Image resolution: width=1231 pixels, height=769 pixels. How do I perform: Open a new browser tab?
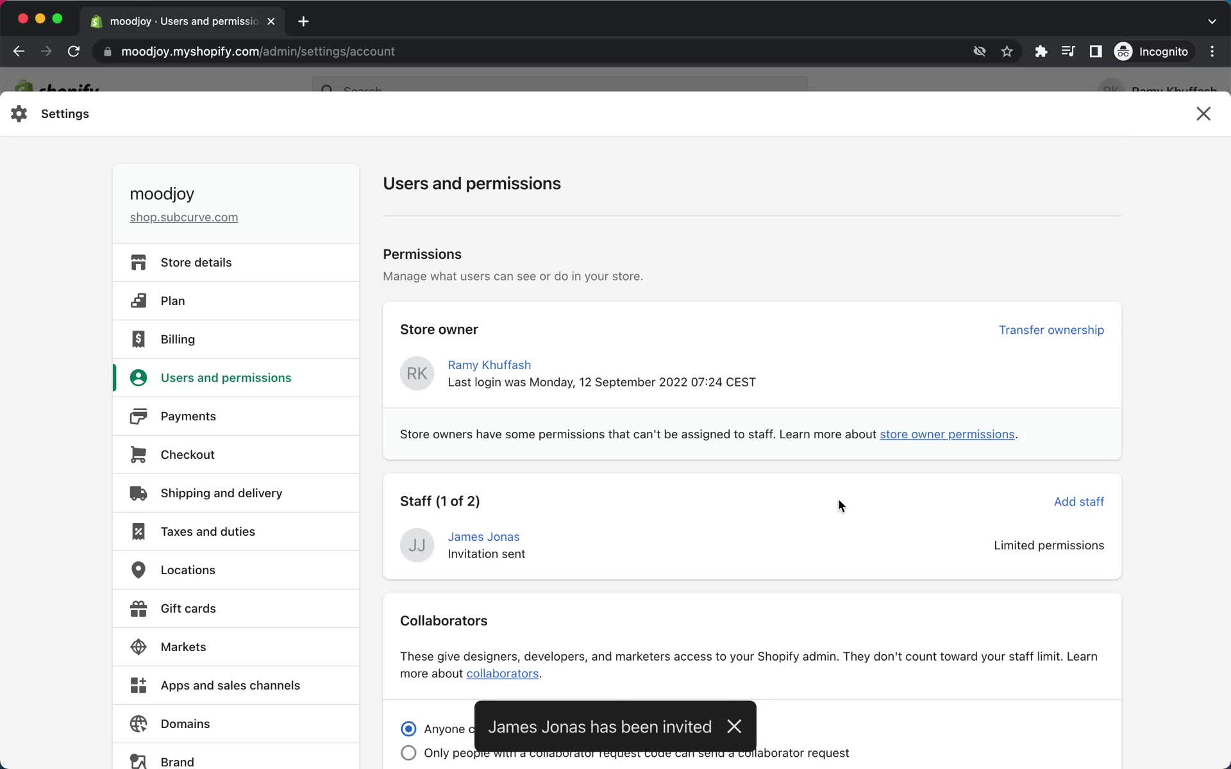pos(303,21)
